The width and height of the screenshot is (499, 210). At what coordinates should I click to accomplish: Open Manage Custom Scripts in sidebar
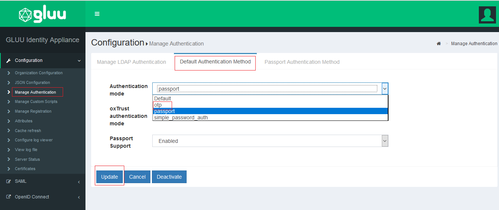click(x=36, y=101)
